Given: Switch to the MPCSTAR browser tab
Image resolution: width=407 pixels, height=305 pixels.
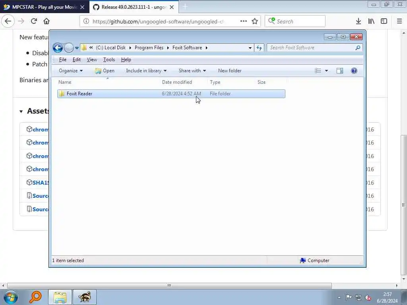Looking at the screenshot, I should [x=44, y=7].
